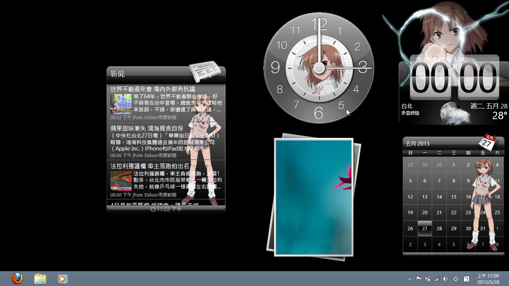This screenshot has height=286, width=509.
Task: Click the 28° temperature reading
Action: 500,116
